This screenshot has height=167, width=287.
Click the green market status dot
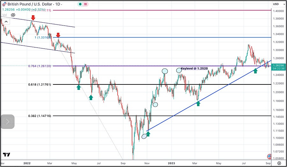tap(80, 4)
